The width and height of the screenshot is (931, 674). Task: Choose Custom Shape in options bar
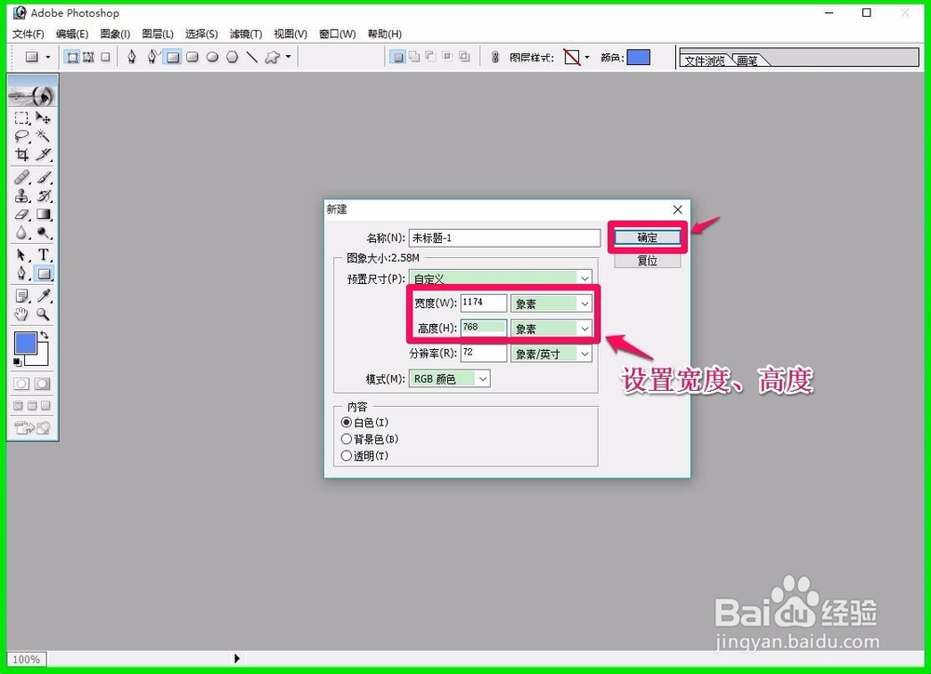click(272, 58)
